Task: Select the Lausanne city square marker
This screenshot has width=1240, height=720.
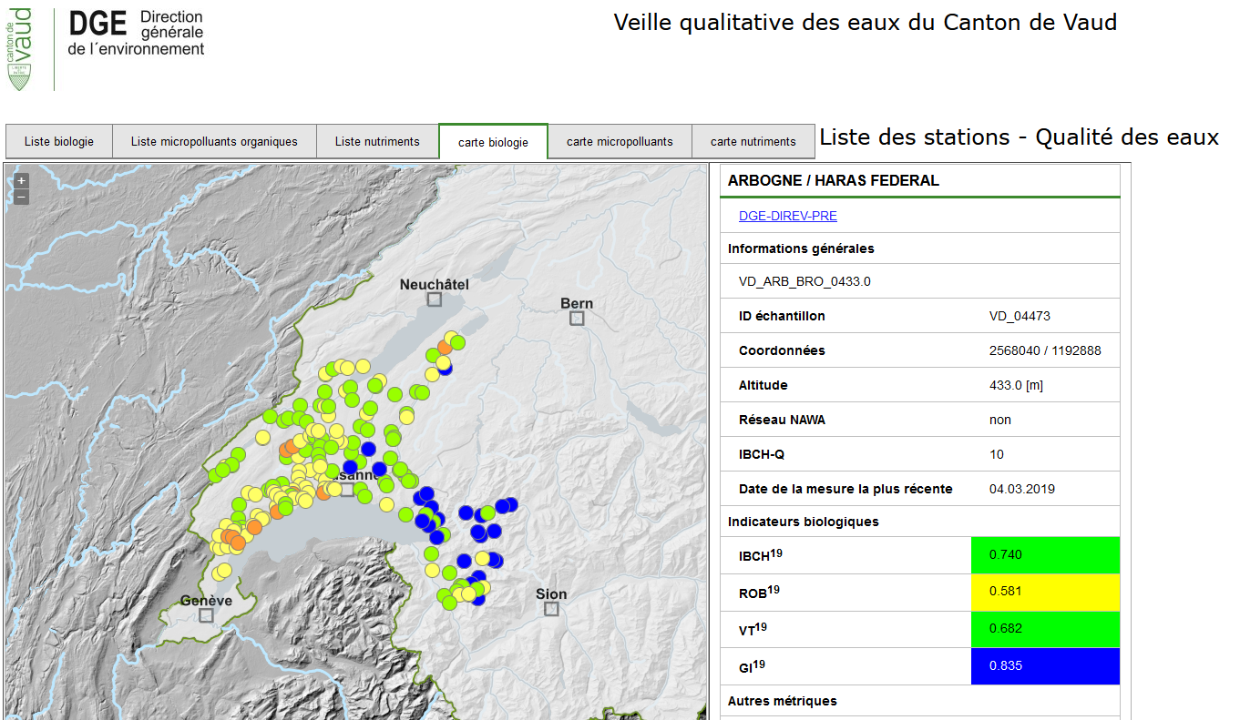Action: pos(347,490)
